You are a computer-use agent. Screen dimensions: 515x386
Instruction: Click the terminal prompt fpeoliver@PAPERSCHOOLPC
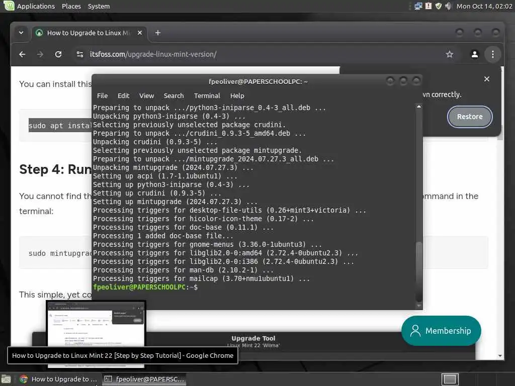click(139, 287)
